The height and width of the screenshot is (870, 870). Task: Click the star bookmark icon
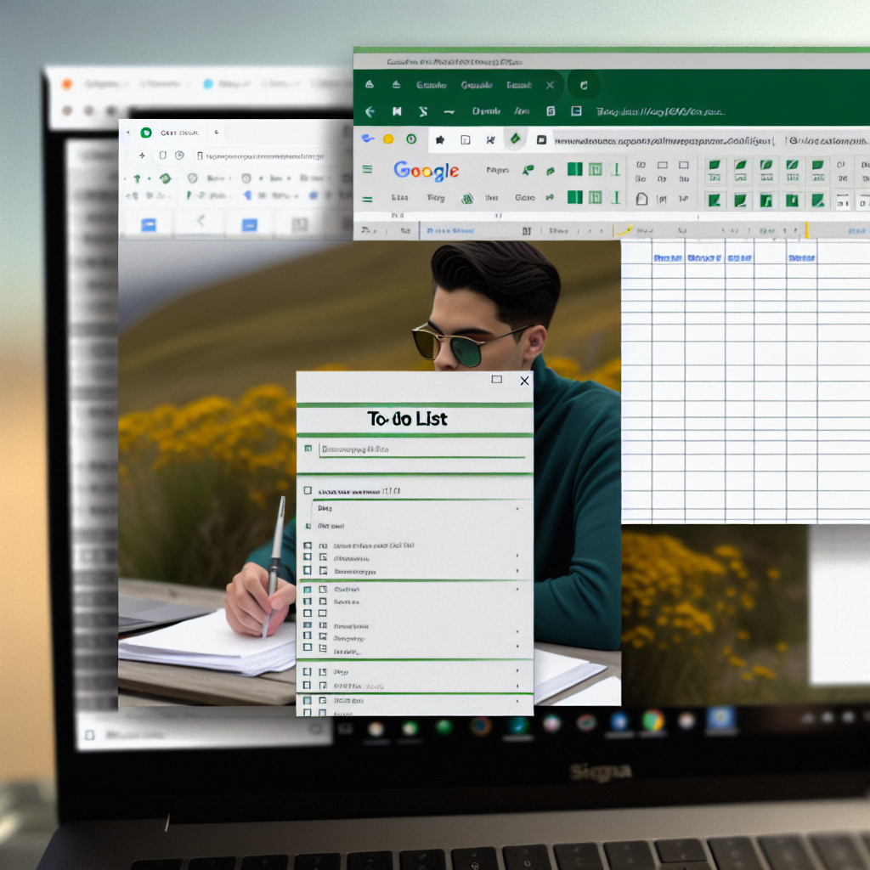[440, 139]
